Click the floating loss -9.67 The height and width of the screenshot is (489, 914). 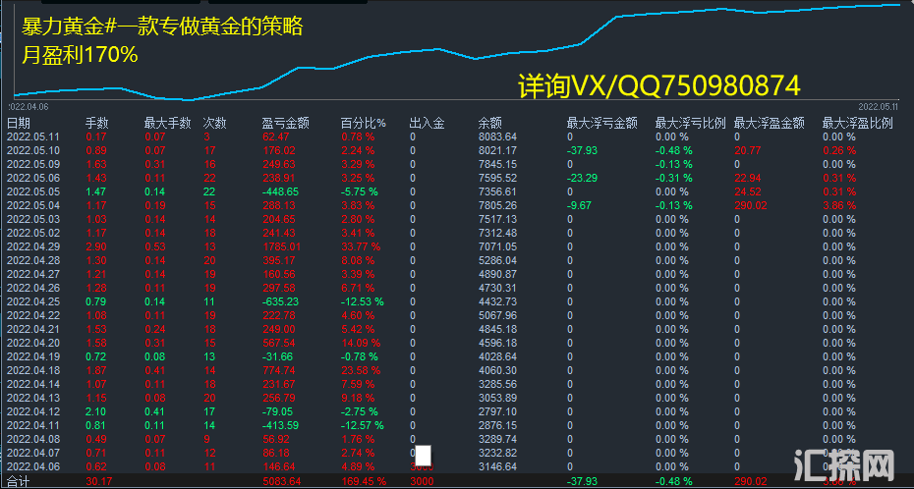click(580, 205)
